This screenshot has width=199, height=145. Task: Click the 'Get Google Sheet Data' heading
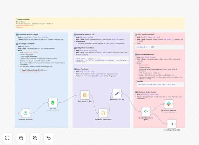click(x=25, y=44)
